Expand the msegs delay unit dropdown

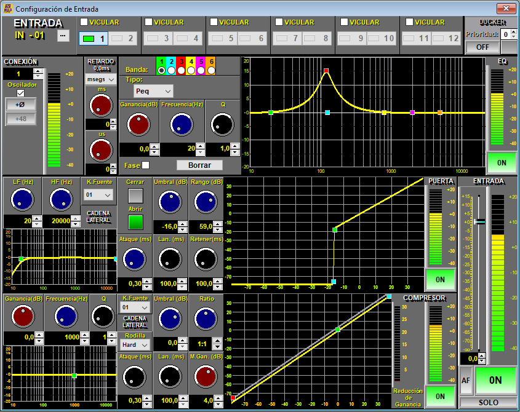[x=101, y=79]
